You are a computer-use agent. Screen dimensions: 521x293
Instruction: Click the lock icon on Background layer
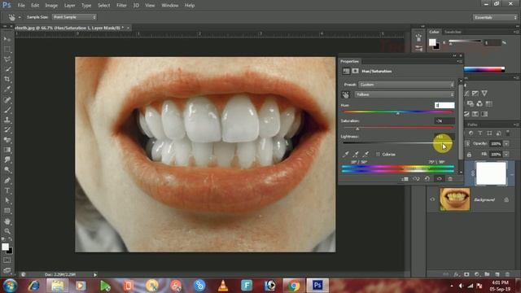(x=506, y=199)
